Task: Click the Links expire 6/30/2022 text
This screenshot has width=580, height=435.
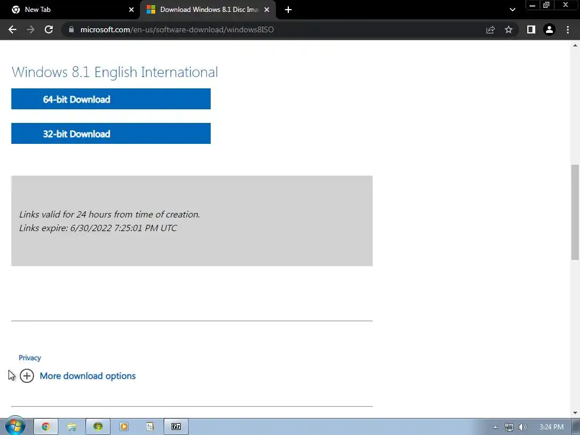Action: 98,228
